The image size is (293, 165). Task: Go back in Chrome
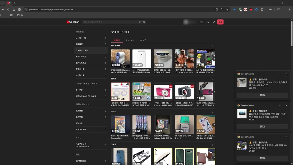tap(3, 9)
